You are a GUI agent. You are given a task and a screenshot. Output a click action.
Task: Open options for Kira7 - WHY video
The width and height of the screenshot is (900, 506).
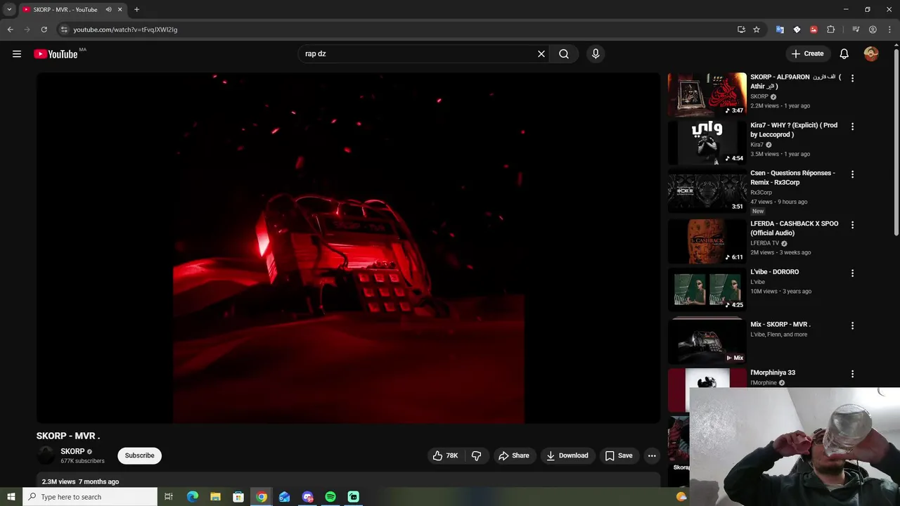(x=852, y=126)
